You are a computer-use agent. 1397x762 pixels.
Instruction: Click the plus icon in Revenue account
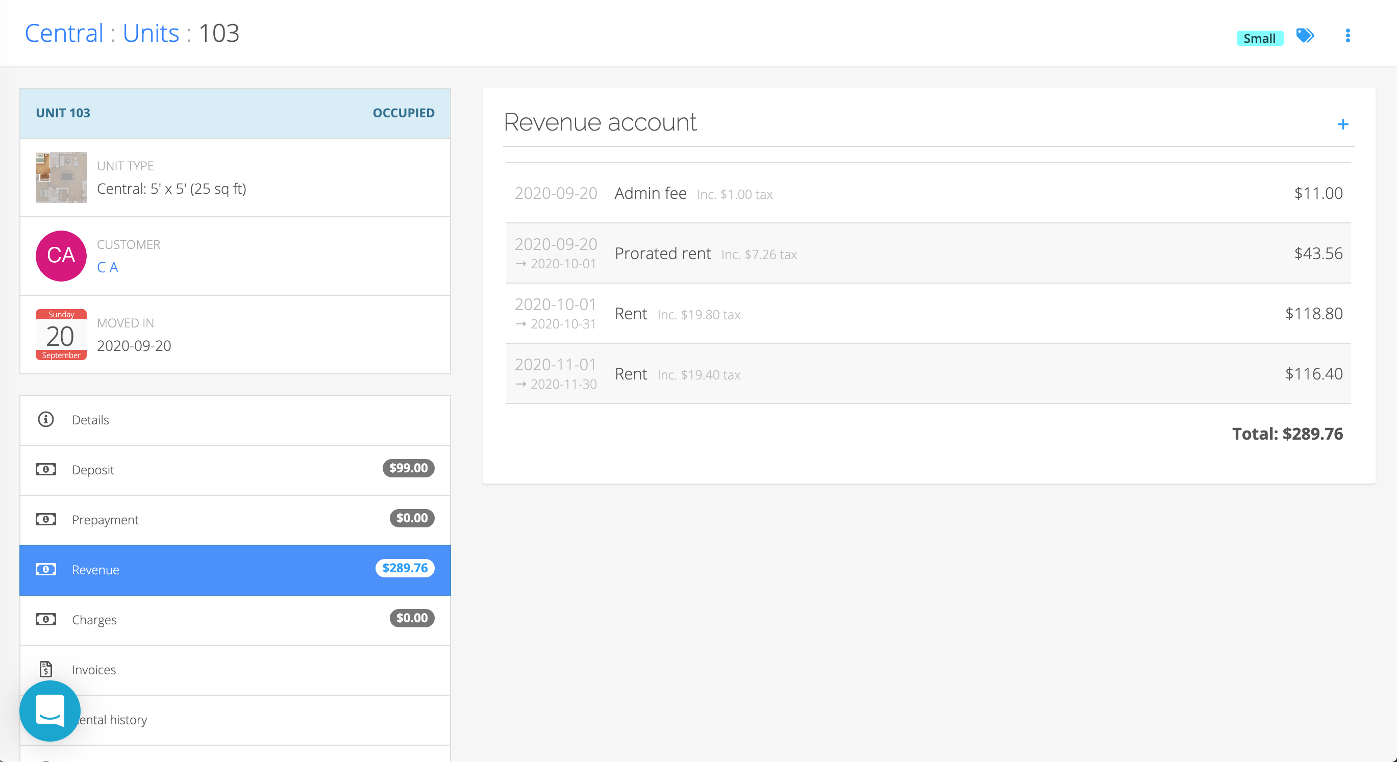point(1343,124)
